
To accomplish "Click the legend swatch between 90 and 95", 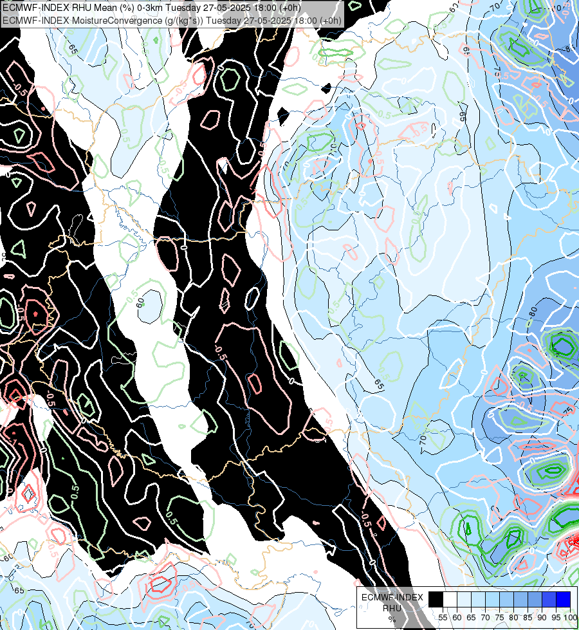I will 549,600.
